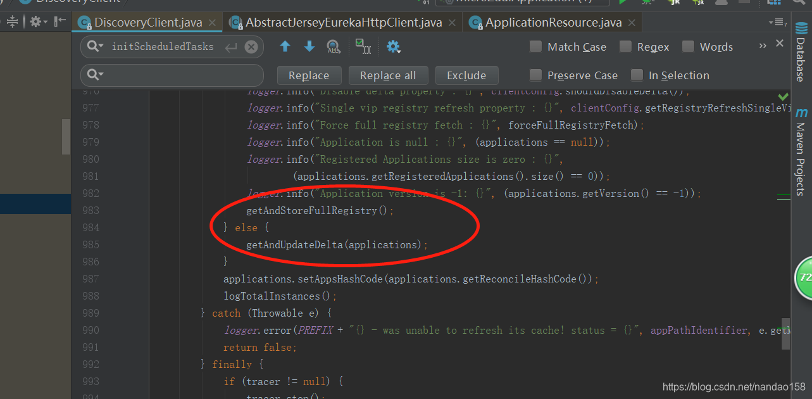Screen dimensions: 812x399
Task: Enable the Match Case checkbox
Action: (x=536, y=47)
